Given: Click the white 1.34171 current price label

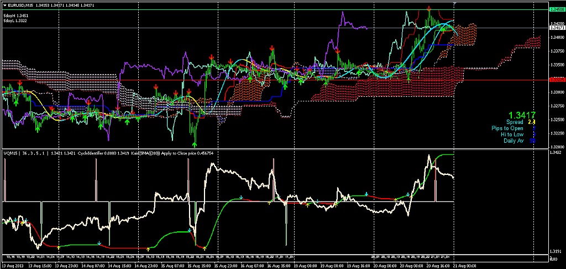Looking at the screenshot, I should coord(557,28).
